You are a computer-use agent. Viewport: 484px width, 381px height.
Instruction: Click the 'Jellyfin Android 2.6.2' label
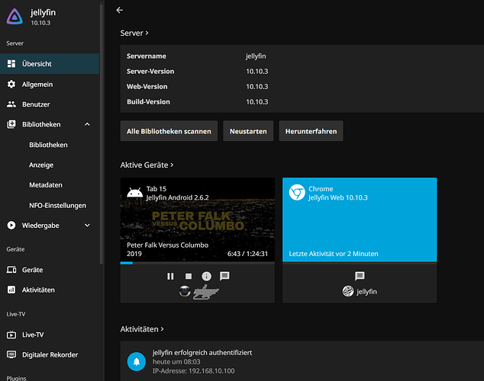(177, 197)
